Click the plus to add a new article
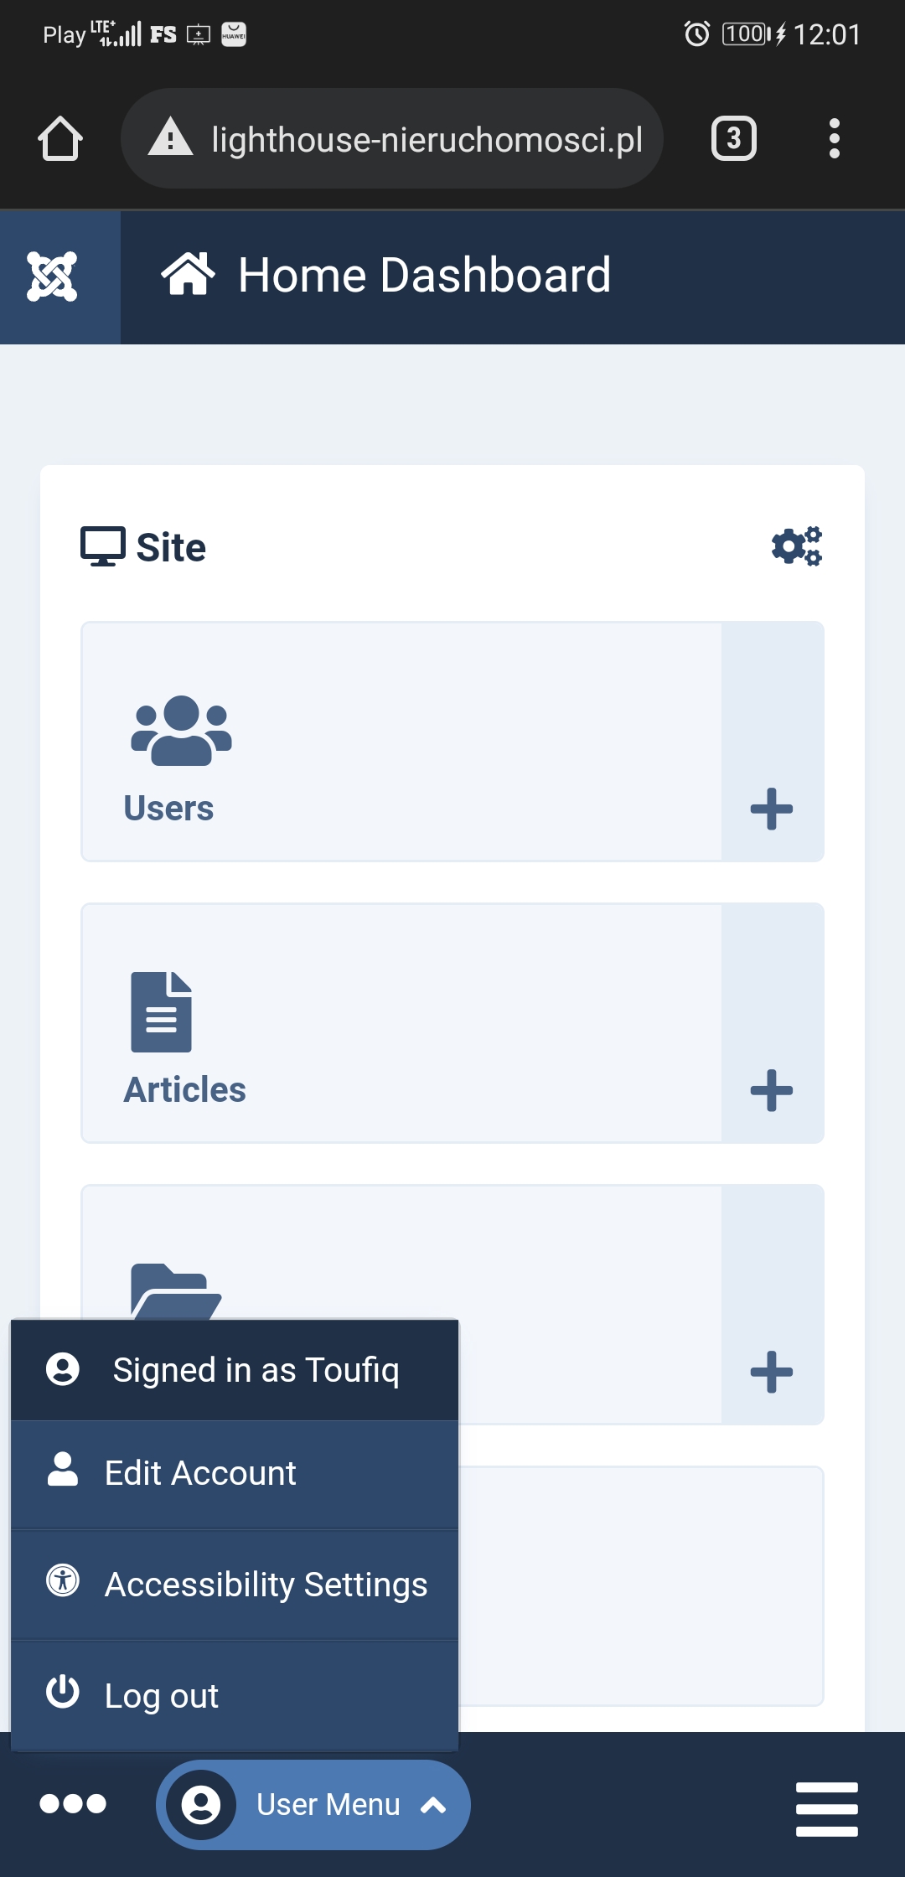The width and height of the screenshot is (905, 1877). click(772, 1090)
